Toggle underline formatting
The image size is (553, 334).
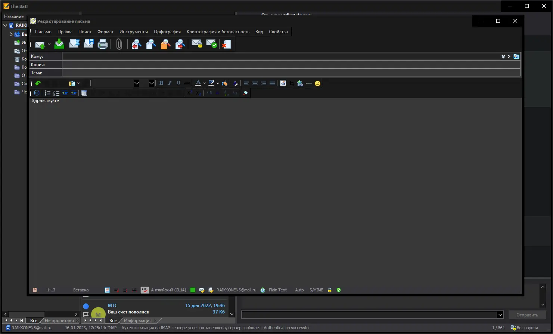[x=178, y=83]
